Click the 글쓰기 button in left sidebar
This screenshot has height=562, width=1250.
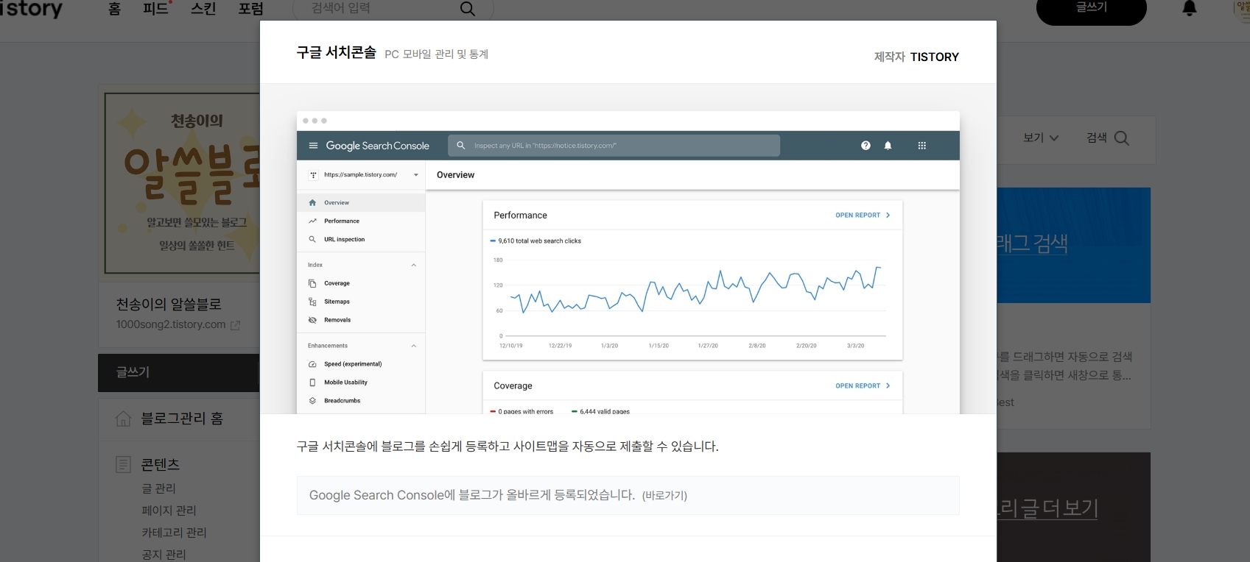[x=178, y=372]
